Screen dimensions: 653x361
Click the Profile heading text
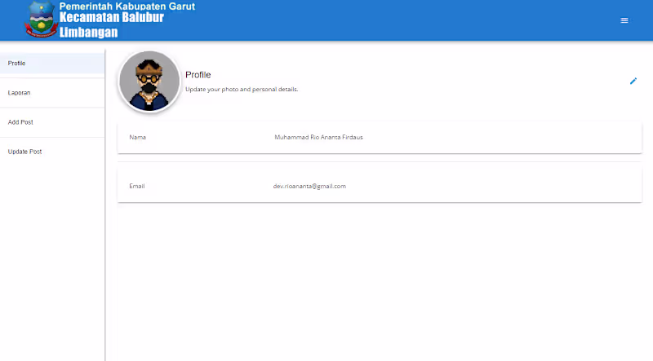click(x=198, y=75)
